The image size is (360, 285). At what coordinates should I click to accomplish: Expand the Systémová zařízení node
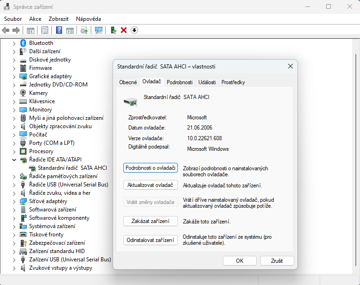coord(14,227)
